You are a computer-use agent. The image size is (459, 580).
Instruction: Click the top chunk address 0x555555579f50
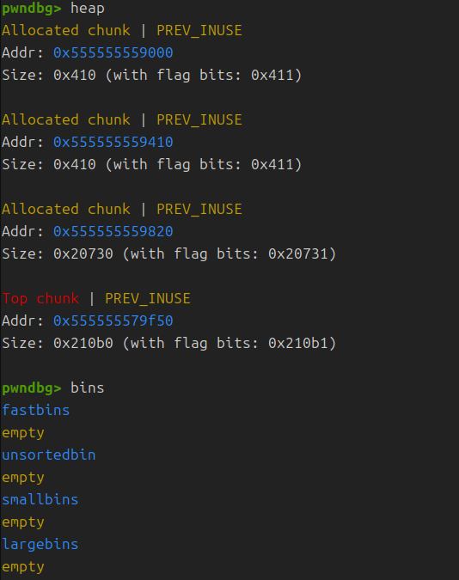tap(113, 321)
